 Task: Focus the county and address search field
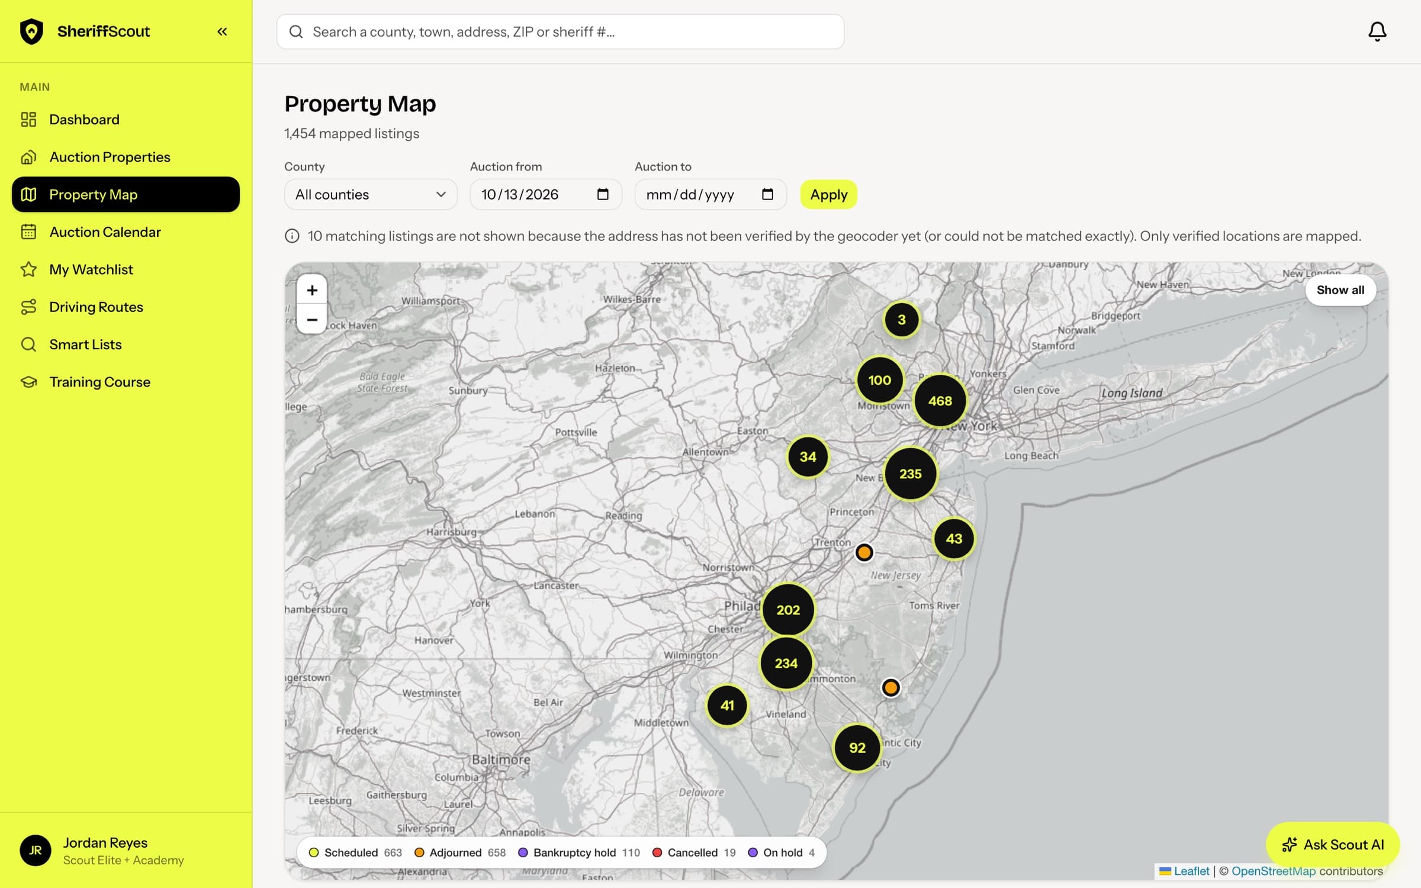[560, 31]
